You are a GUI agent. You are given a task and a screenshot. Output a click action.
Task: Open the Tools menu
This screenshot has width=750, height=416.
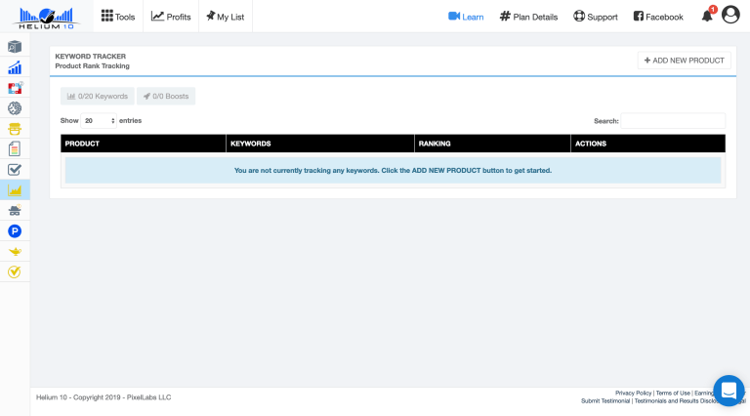(118, 17)
